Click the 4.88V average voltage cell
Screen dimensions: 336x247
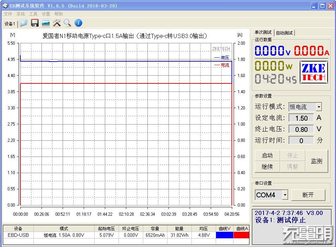click(x=204, y=235)
